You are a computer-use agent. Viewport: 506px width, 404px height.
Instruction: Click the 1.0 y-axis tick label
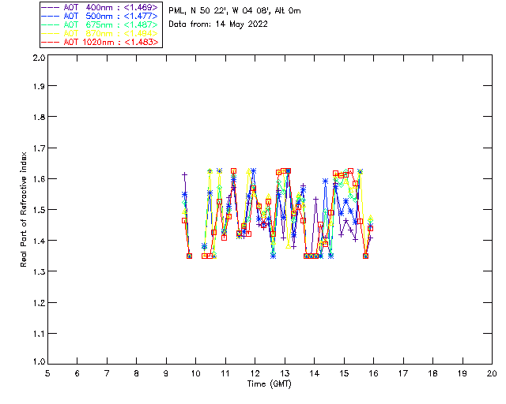tap(39, 362)
